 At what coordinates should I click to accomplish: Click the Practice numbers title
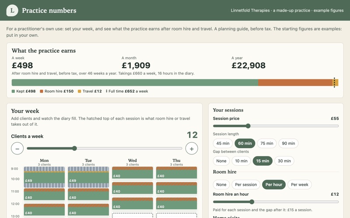point(49,10)
